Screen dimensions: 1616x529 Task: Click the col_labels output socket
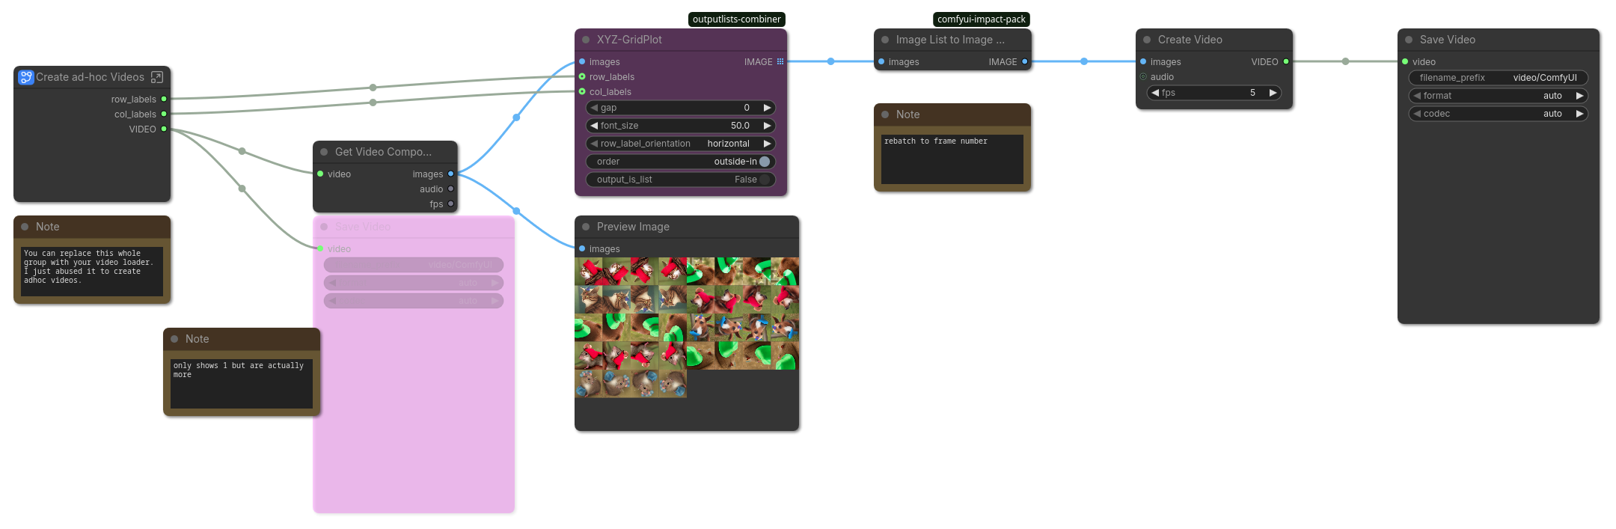[x=164, y=114]
